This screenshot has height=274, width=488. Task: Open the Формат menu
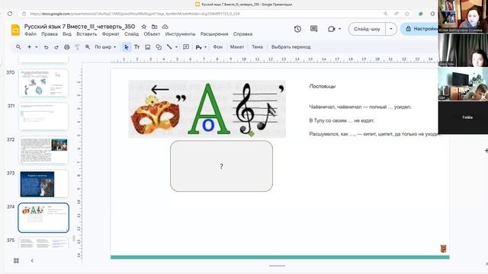111,33
